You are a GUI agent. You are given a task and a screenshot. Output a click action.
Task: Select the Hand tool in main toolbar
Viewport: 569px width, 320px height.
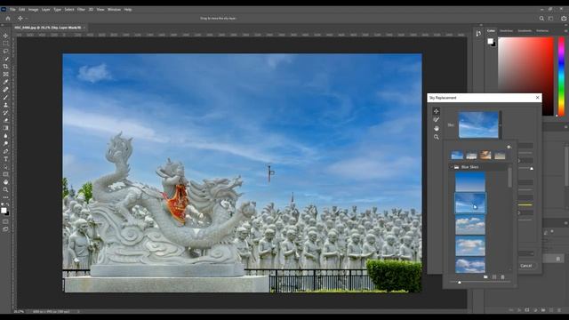[x=5, y=181]
